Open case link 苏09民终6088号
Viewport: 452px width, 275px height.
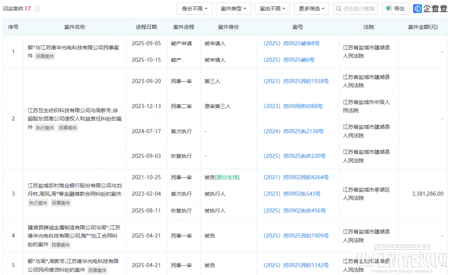click(293, 106)
